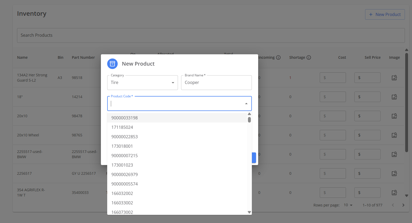The height and width of the screenshot is (223, 412).
Task: Click inventory table scroll down arrow
Action: [406, 195]
